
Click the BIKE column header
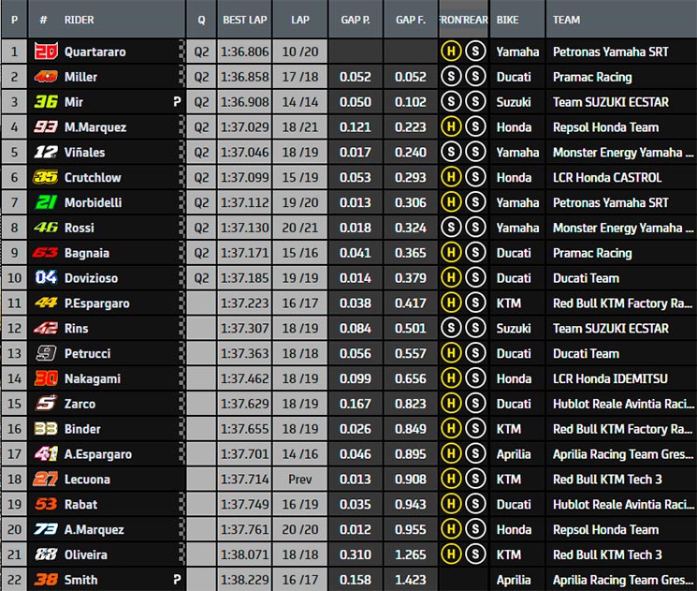pos(507,20)
